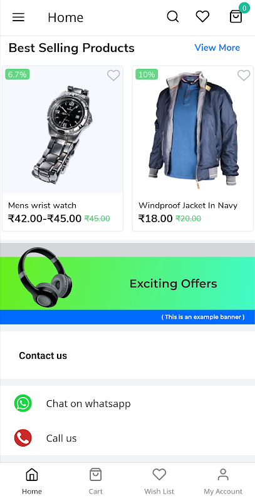Switch to the Cart bottom tab
Image resolution: width=255 pixels, height=501 pixels.
tap(95, 481)
